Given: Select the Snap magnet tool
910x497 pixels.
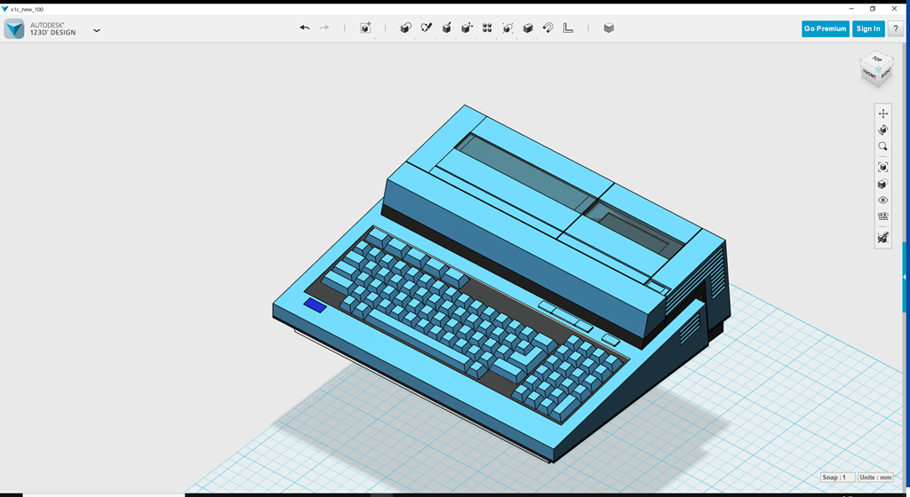Looking at the screenshot, I should coord(548,28).
